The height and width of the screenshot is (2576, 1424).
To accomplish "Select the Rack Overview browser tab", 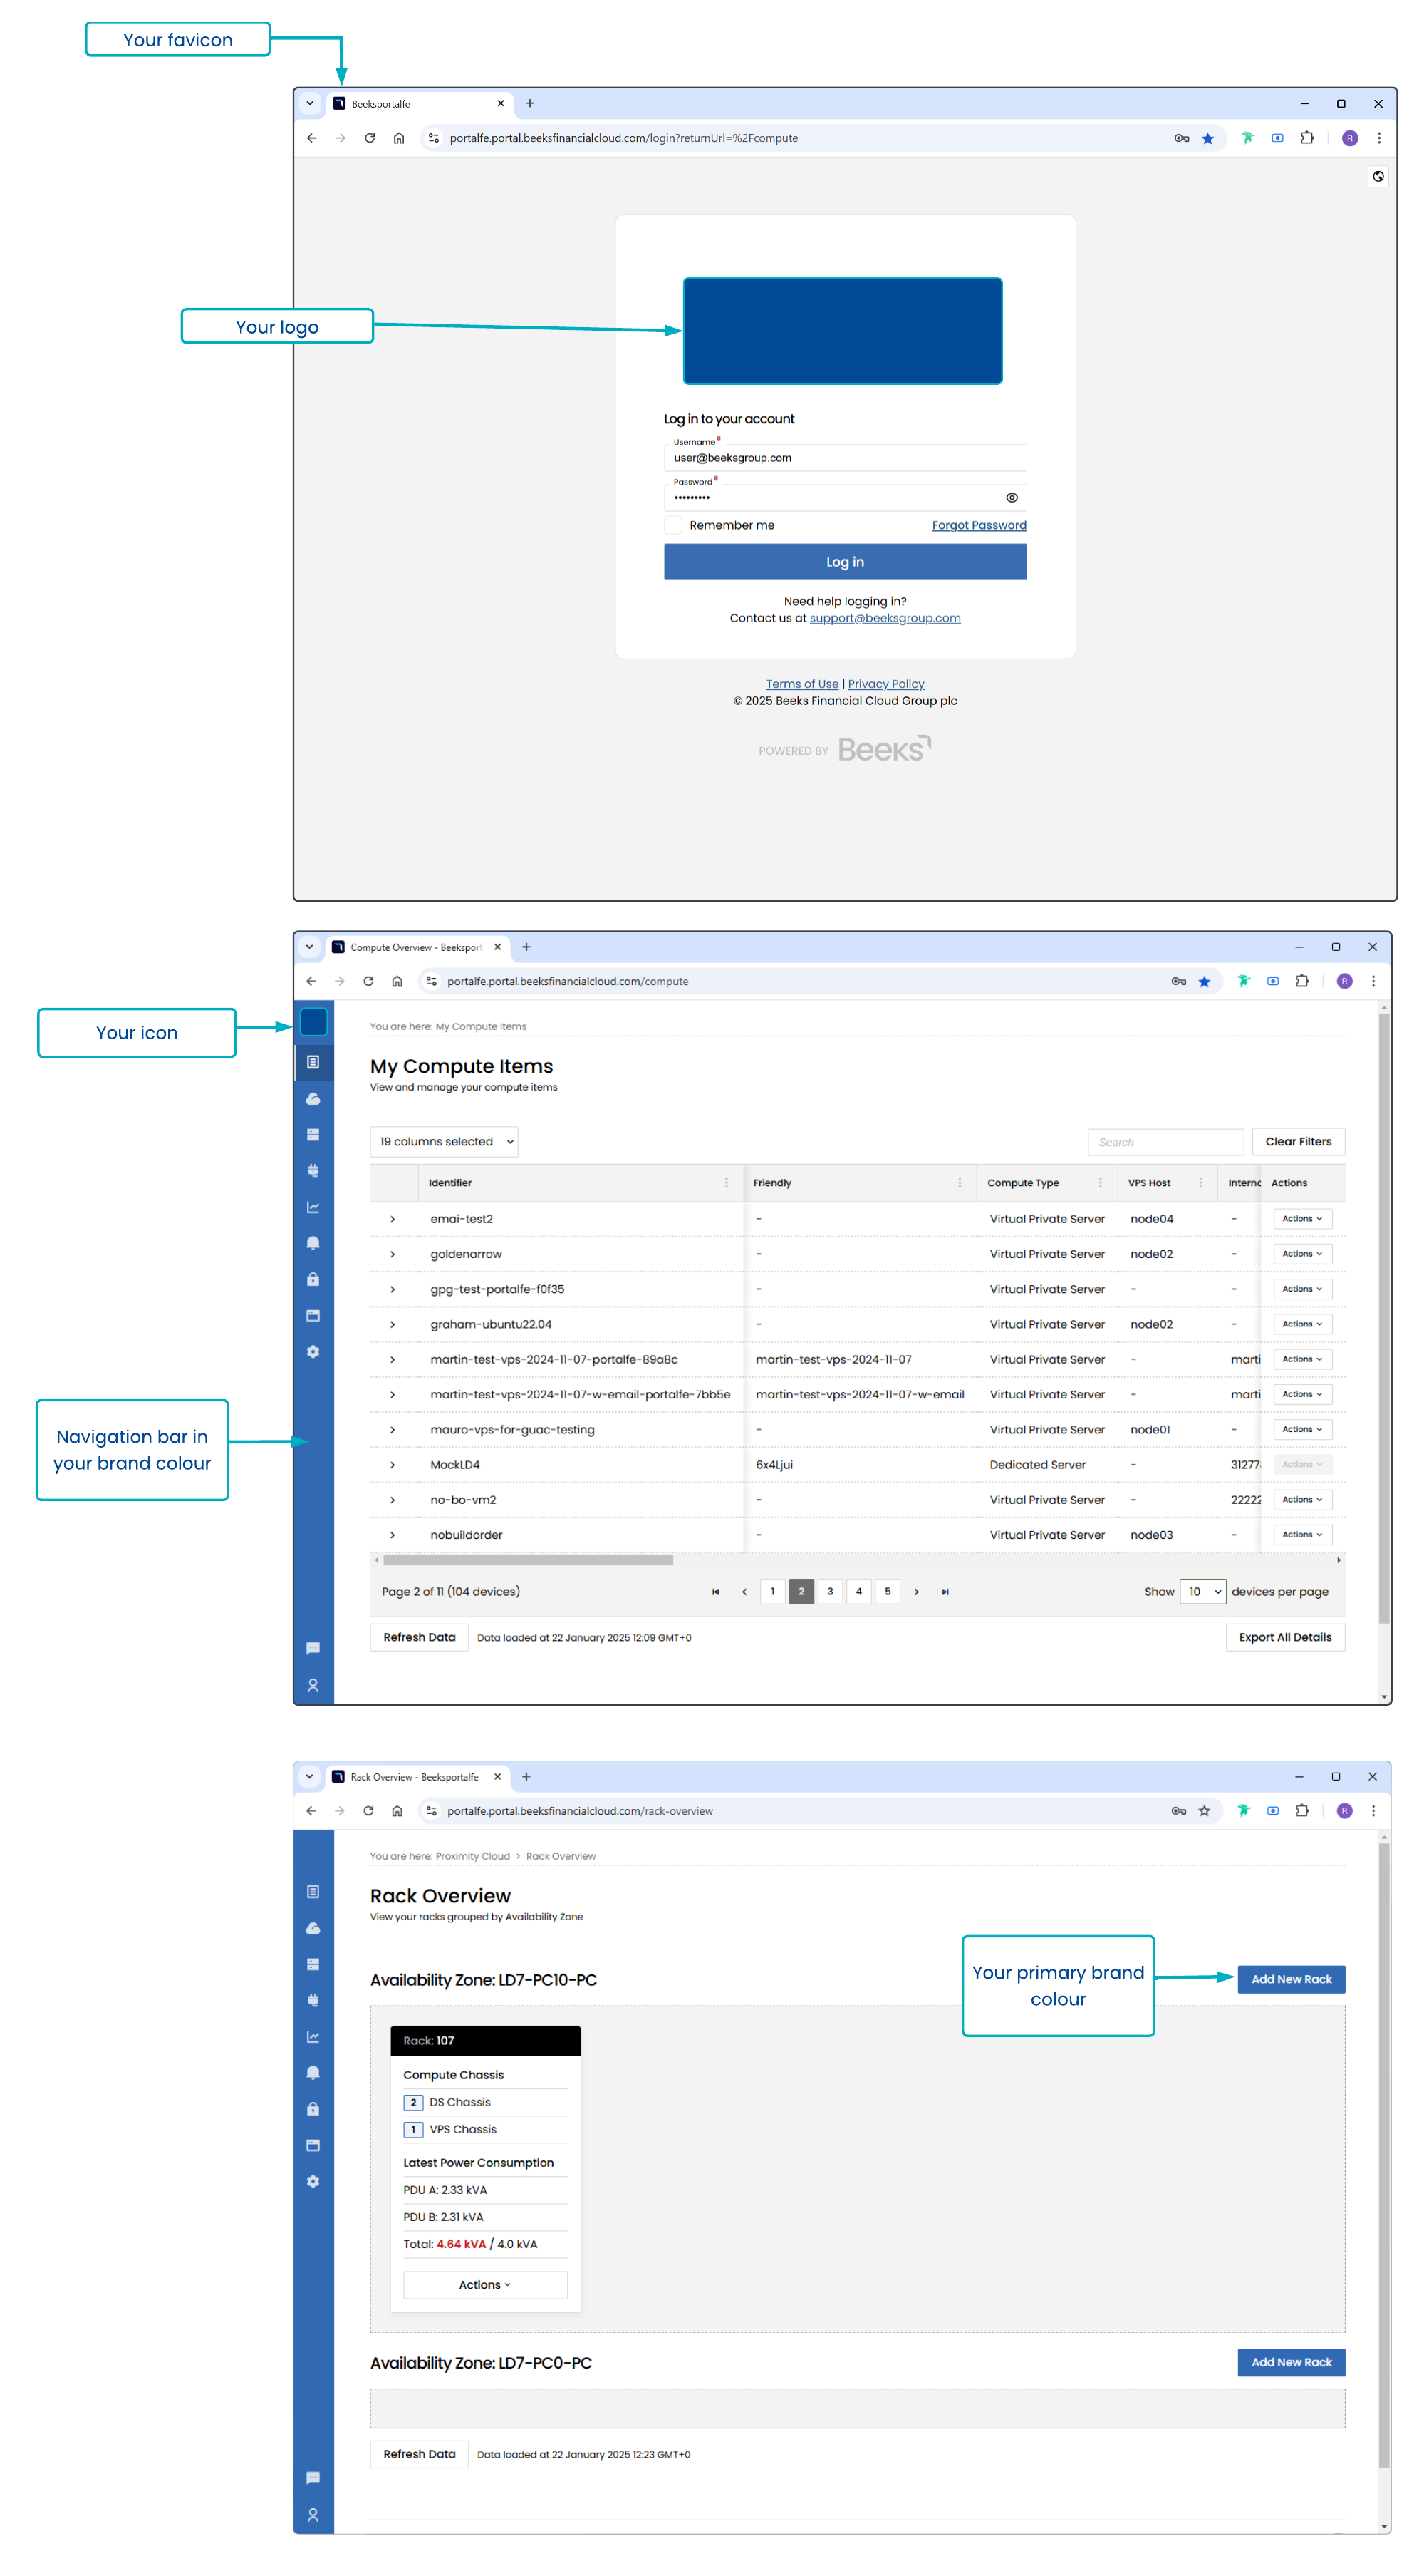I will (417, 1777).
